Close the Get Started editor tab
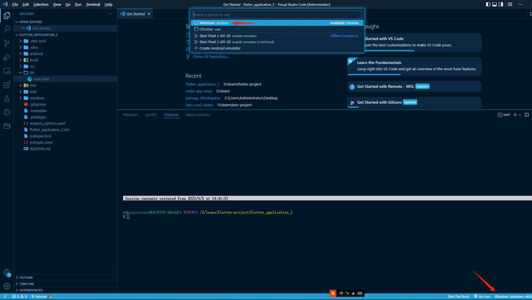Image resolution: width=532 pixels, height=300 pixels. [x=149, y=14]
